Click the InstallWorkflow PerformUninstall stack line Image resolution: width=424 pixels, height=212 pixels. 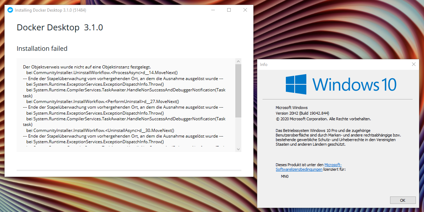[103, 101]
